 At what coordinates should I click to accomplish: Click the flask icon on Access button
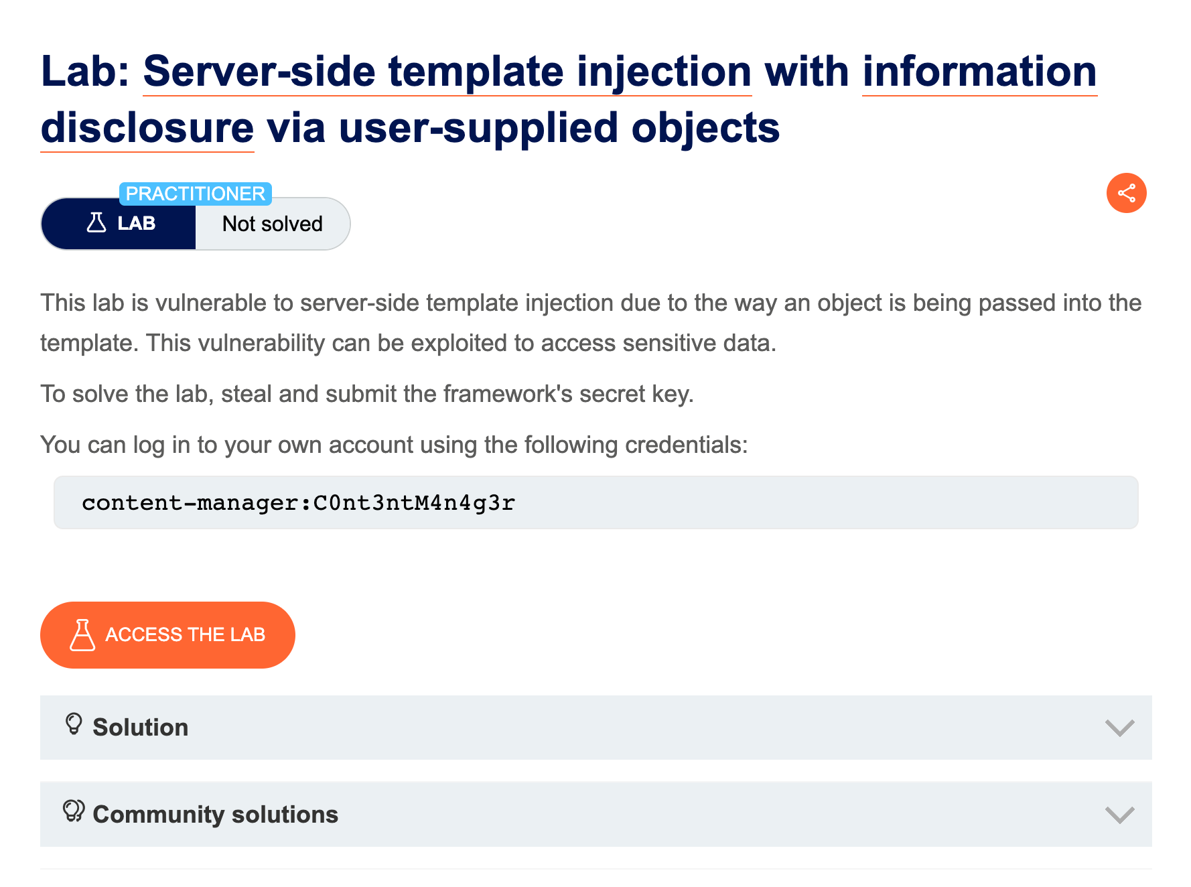click(82, 634)
